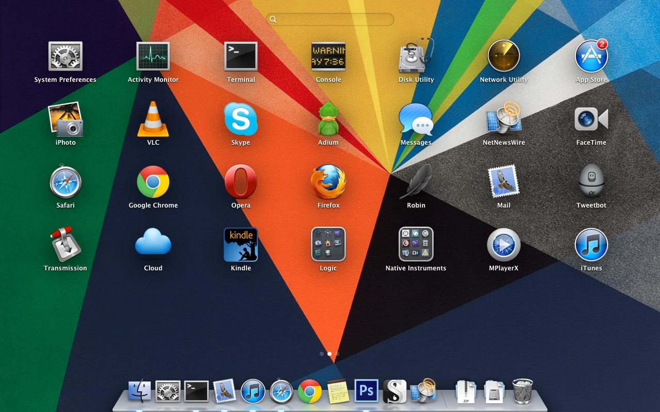
Task: Launch Skype
Action: tap(241, 119)
